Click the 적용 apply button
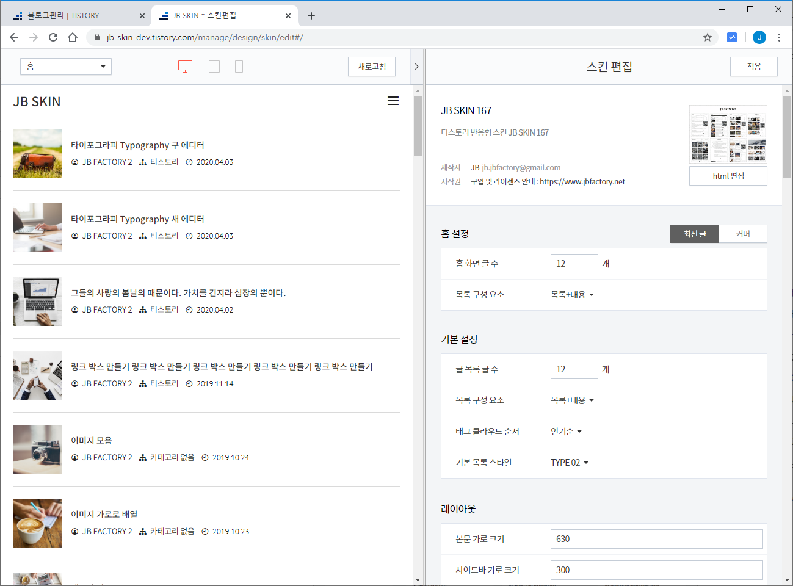The width and height of the screenshot is (793, 586). point(754,67)
